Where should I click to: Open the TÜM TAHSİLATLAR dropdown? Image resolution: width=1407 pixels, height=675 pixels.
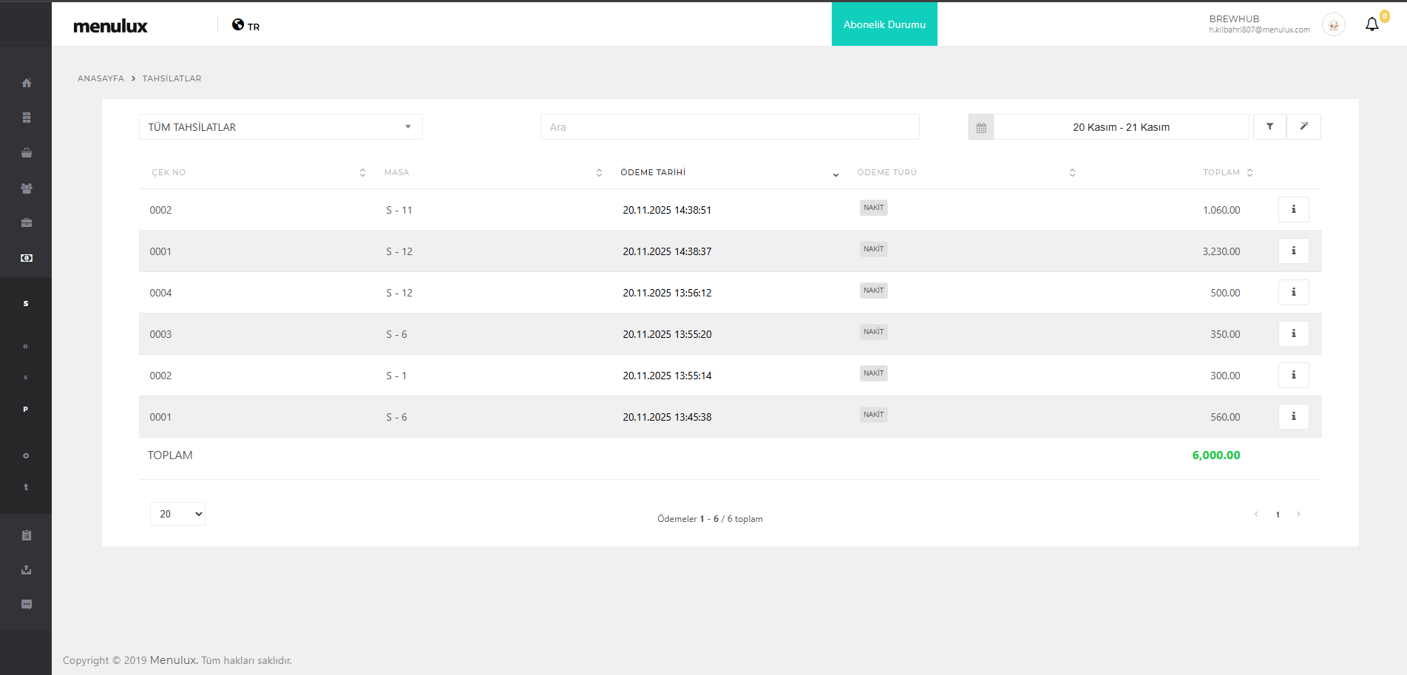pyautogui.click(x=280, y=127)
